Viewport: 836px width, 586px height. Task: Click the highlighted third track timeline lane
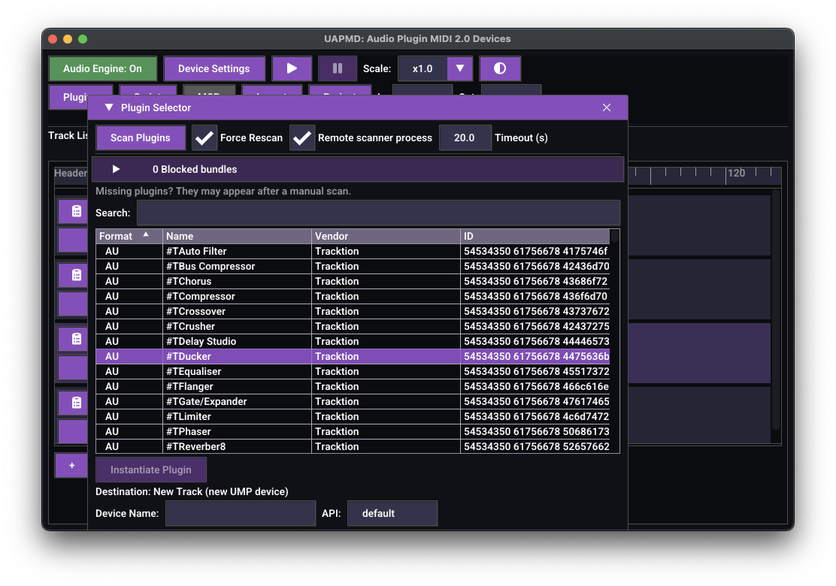[x=699, y=352]
